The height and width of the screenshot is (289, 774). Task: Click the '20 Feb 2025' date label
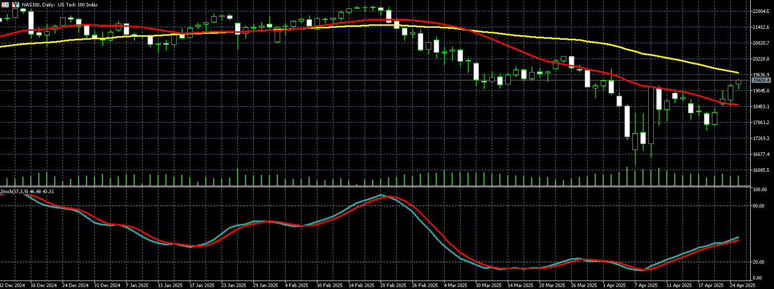click(x=393, y=286)
